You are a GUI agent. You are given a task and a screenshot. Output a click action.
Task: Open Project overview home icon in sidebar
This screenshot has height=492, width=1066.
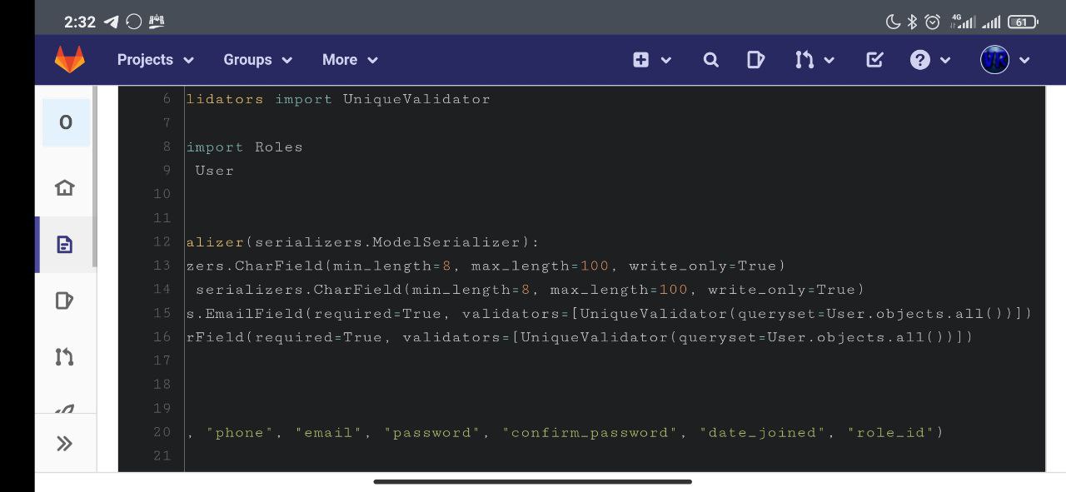[x=65, y=188]
